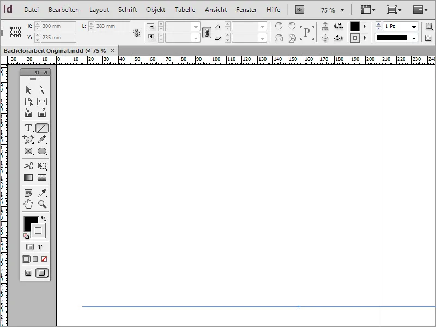The image size is (436, 327).
Task: Select the Direct Selection tool (white arrow)
Action: coord(42,90)
